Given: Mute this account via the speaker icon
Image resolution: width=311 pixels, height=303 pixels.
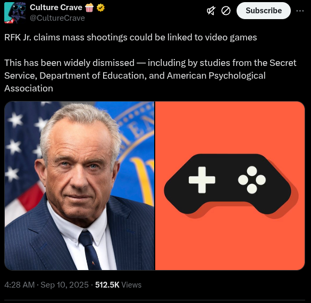Looking at the screenshot, I should pyautogui.click(x=211, y=11).
